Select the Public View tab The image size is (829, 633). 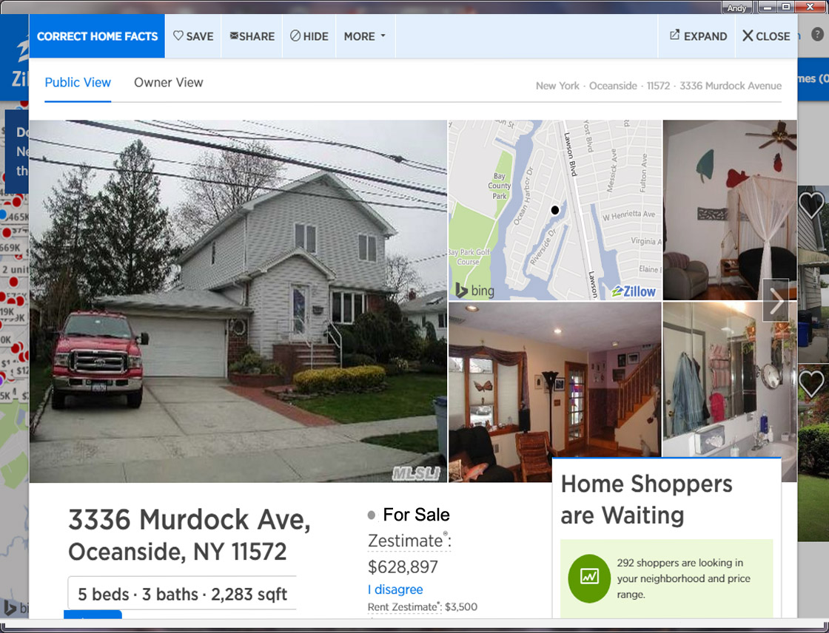click(78, 82)
